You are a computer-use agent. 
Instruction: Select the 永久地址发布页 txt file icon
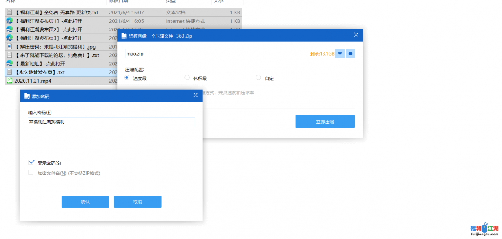pos(9,72)
